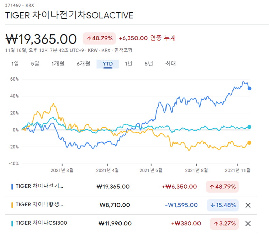Switch chart to 5년 range
This screenshot has height=235, width=269.
pyautogui.click(x=148, y=64)
